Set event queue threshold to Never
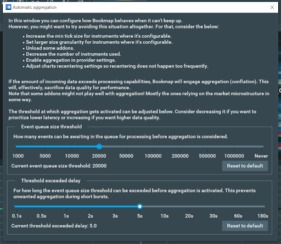 [261, 146]
